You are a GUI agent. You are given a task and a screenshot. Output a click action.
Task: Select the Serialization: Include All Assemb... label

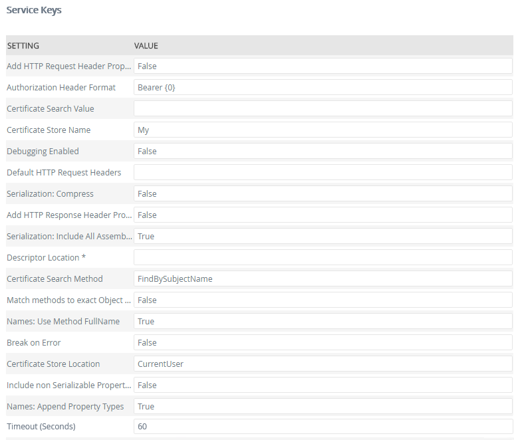(x=70, y=237)
